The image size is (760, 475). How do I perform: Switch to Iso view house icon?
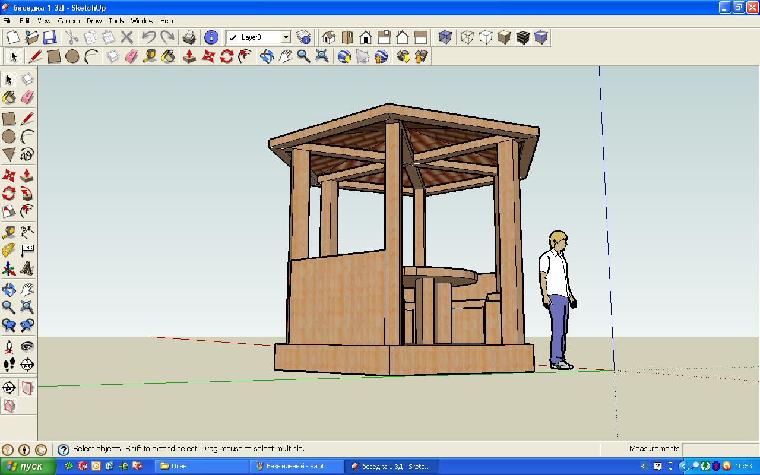328,37
